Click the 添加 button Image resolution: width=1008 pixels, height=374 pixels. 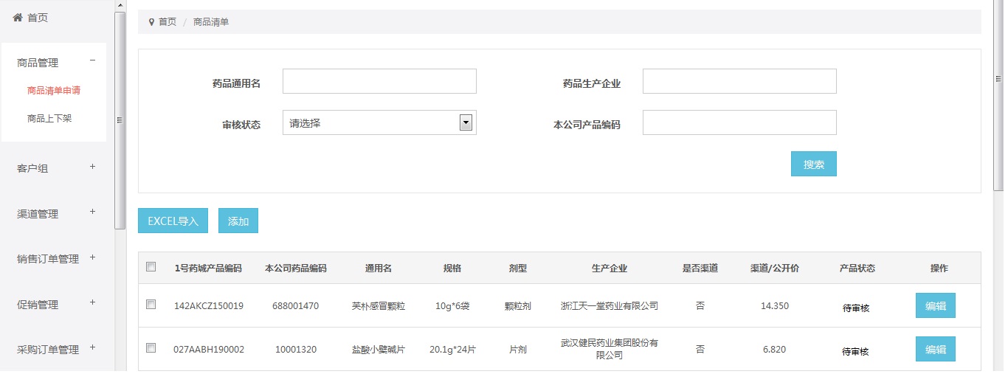[x=238, y=221]
